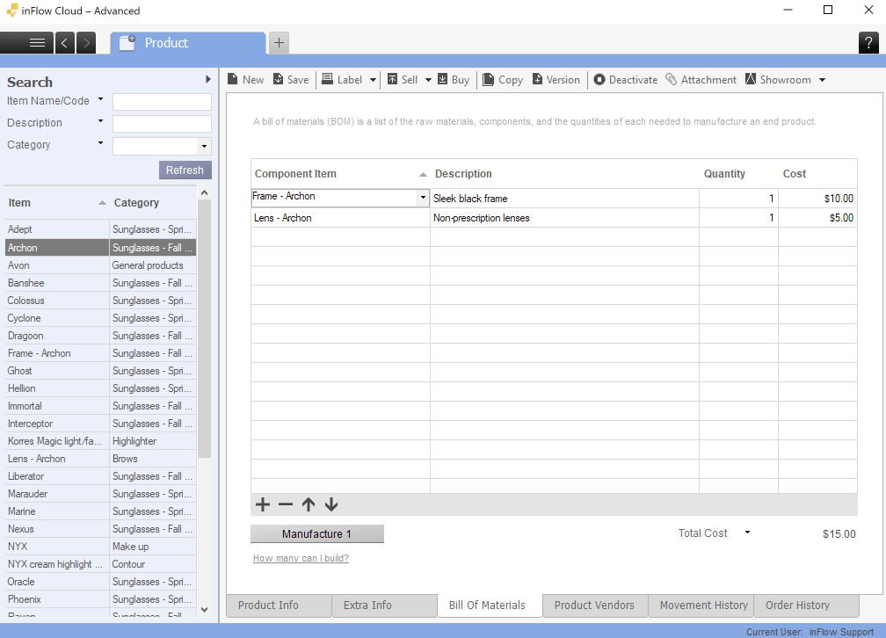Move component up with up arrow

click(309, 504)
